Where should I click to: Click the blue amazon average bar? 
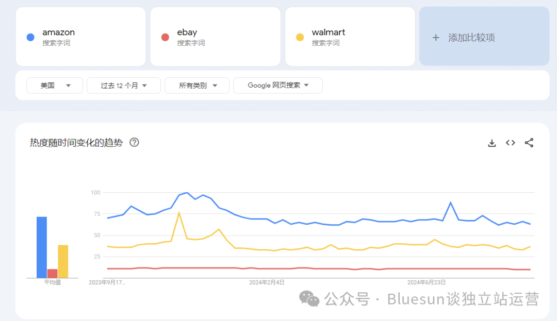tap(42, 247)
